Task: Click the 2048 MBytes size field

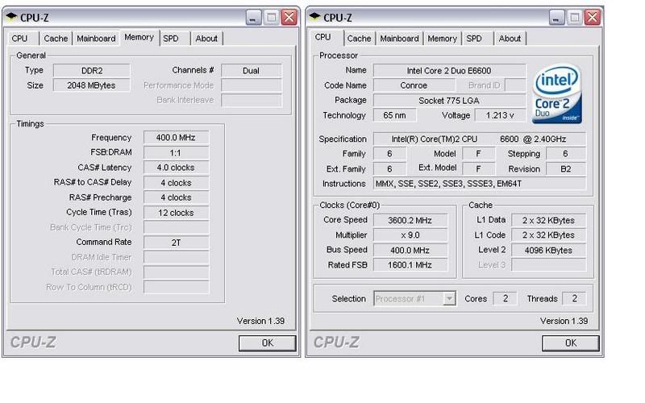Action: pyautogui.click(x=92, y=85)
